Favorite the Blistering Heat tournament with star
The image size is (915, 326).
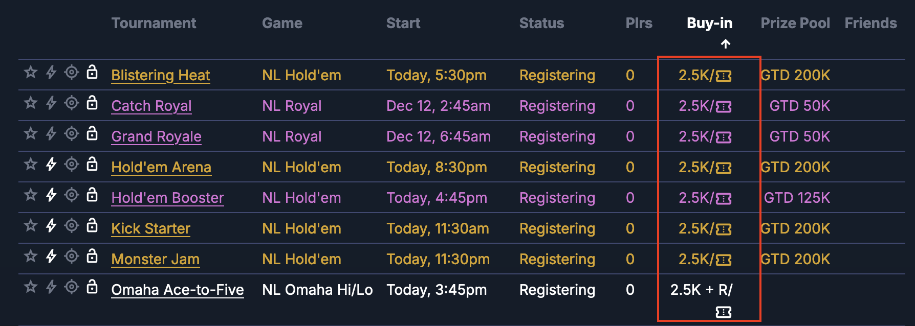[31, 73]
